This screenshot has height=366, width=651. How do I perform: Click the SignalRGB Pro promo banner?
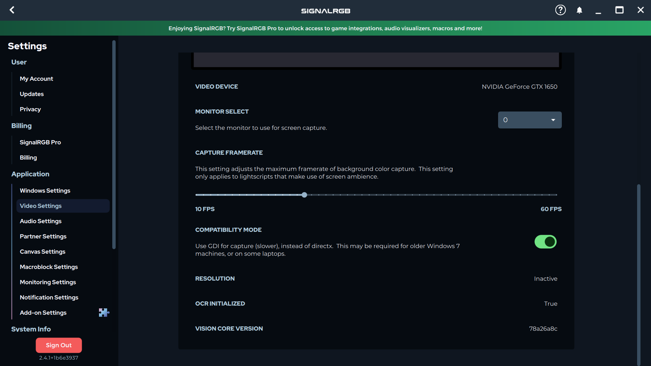pos(325,28)
